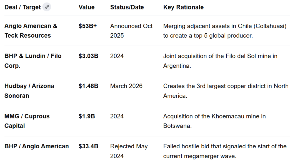This screenshot has height=162, width=300.
Task: Click the Deal / Target column header
Action: (x=22, y=7)
